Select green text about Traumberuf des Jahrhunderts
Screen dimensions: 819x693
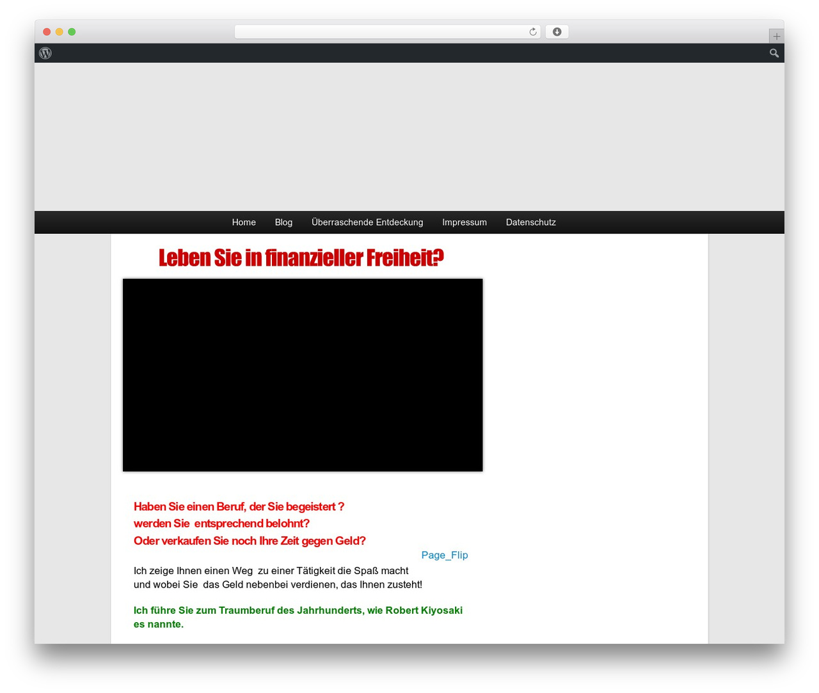pos(298,617)
